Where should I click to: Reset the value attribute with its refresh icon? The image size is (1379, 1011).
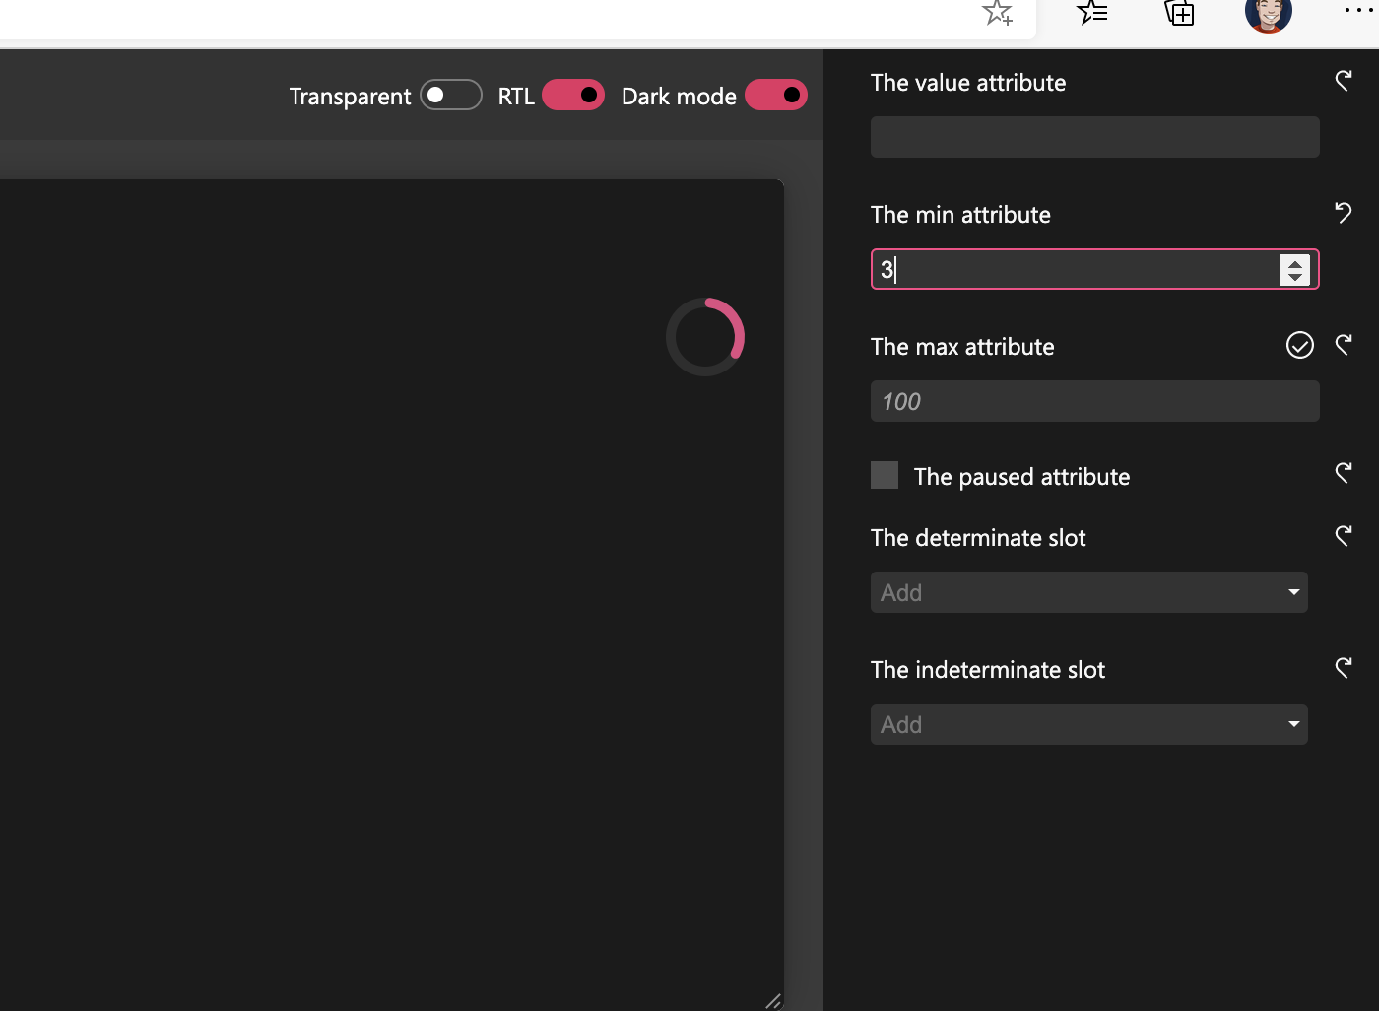point(1344,81)
